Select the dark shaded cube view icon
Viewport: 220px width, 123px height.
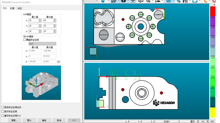(x=123, y=1)
